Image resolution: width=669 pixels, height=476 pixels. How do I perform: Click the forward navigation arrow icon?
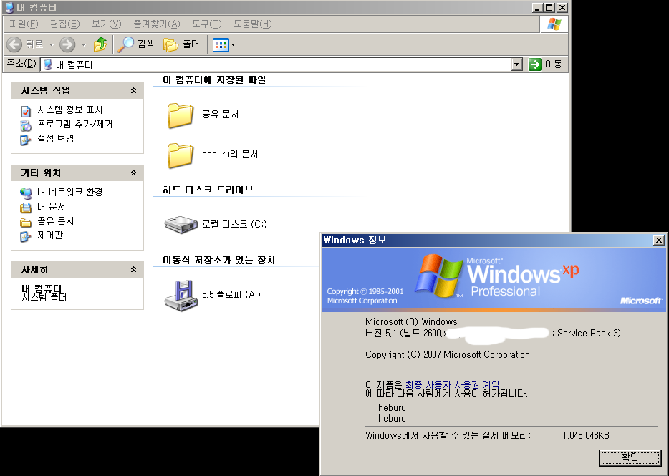(67, 44)
